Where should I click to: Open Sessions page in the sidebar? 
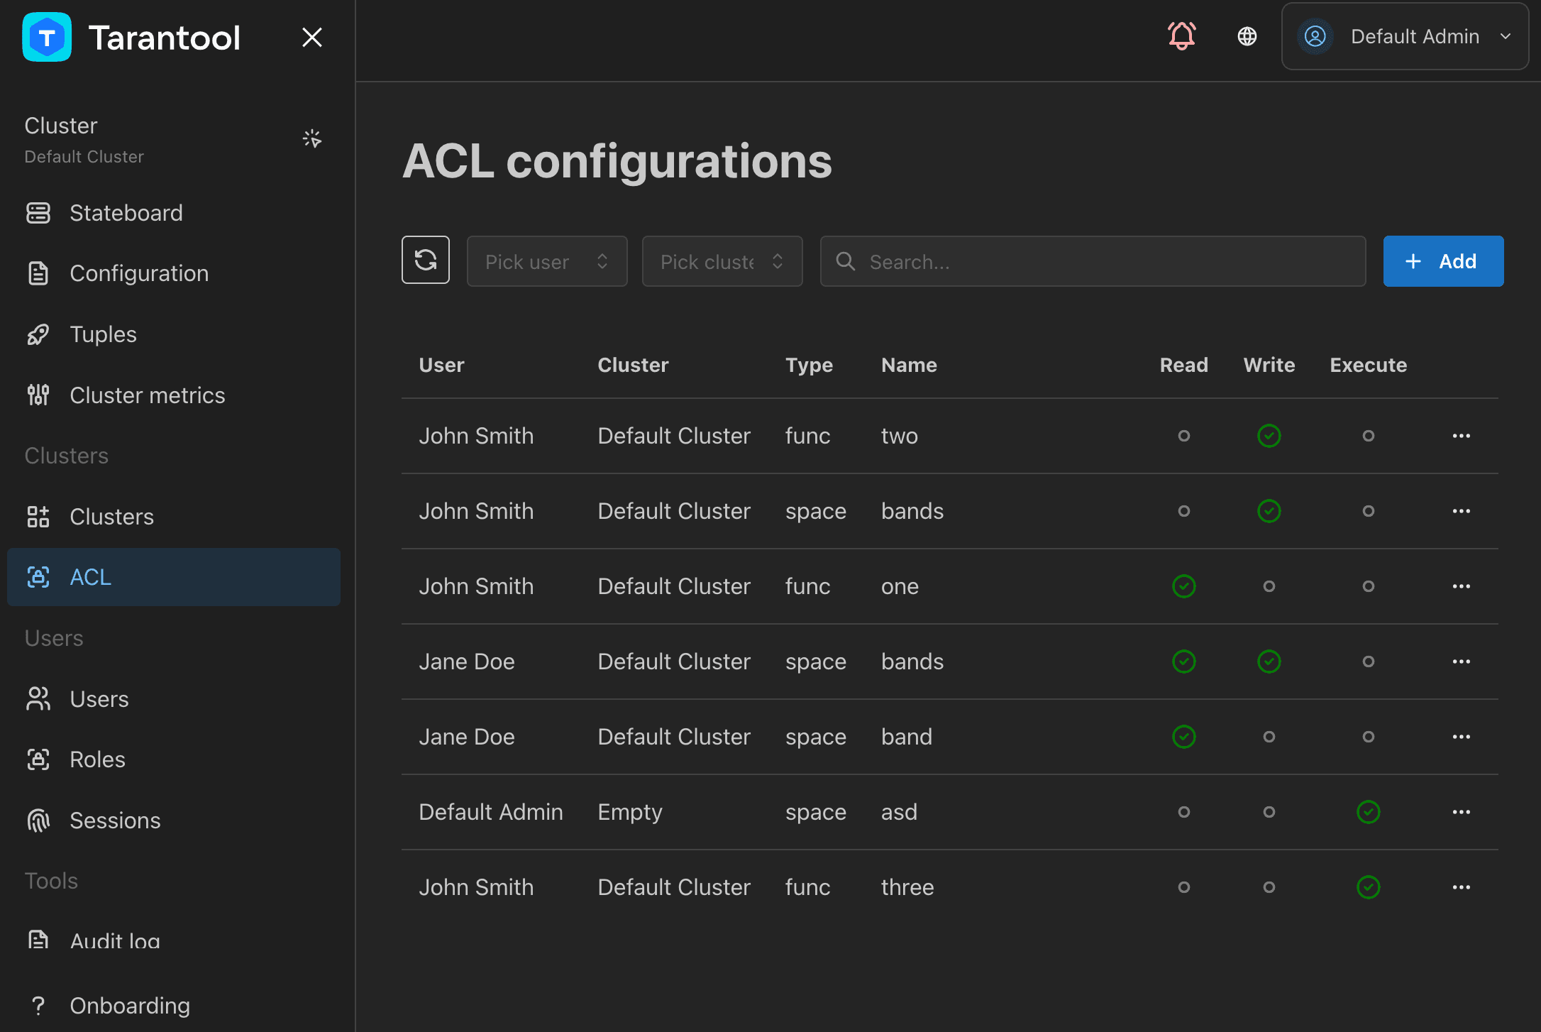click(x=174, y=820)
